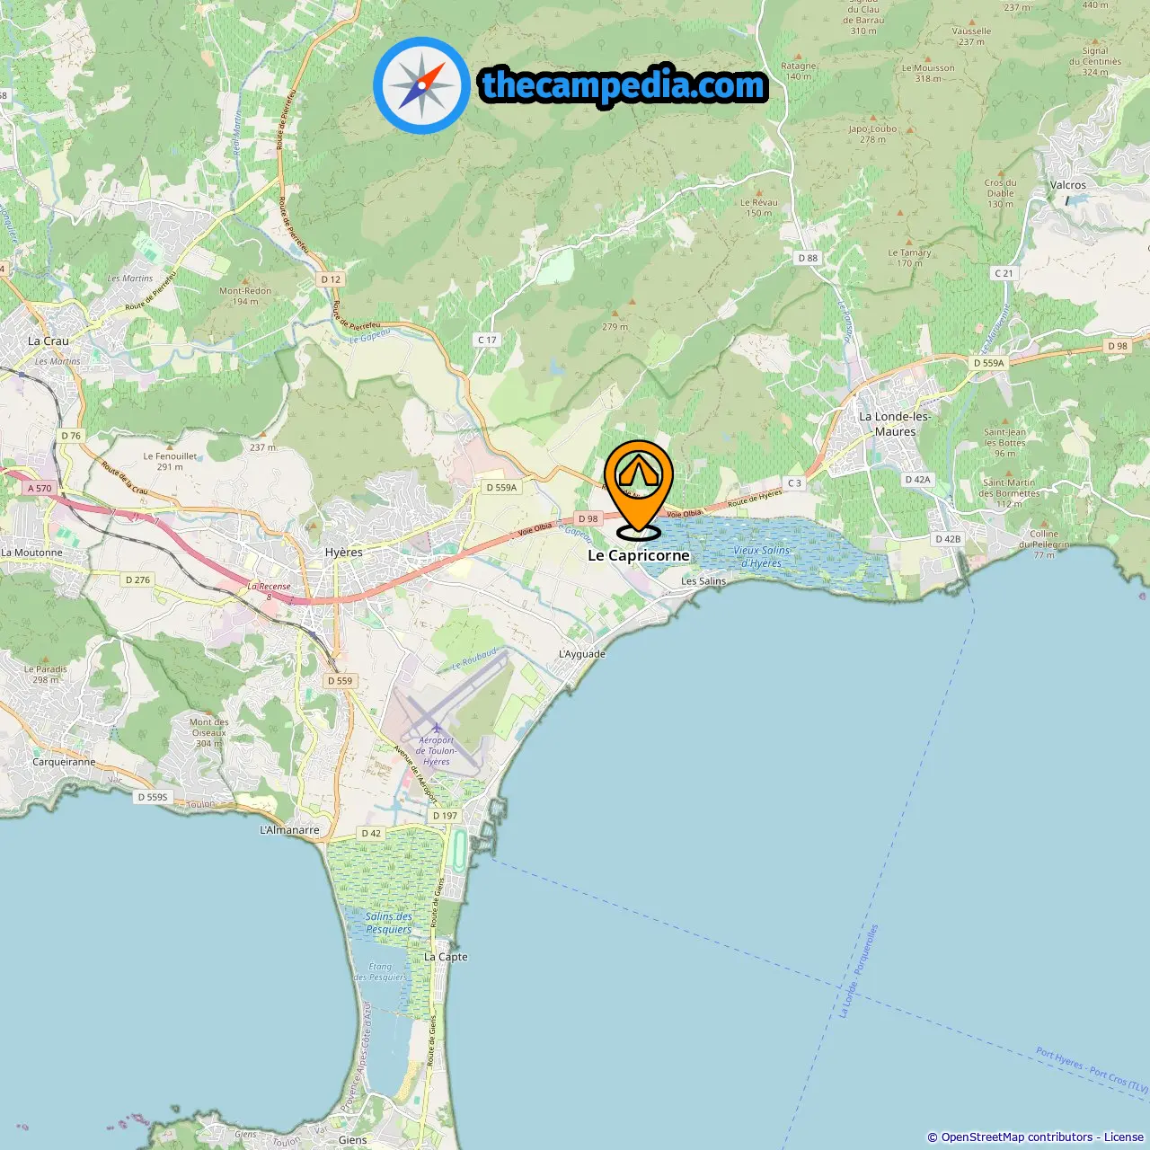Open the OpenStreetMap contributors link
This screenshot has width=1150, height=1150.
1017,1137
